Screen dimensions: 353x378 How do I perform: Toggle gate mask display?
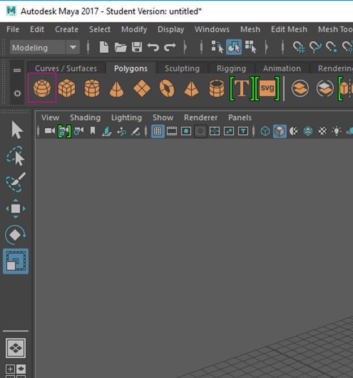pyautogui.click(x=200, y=132)
